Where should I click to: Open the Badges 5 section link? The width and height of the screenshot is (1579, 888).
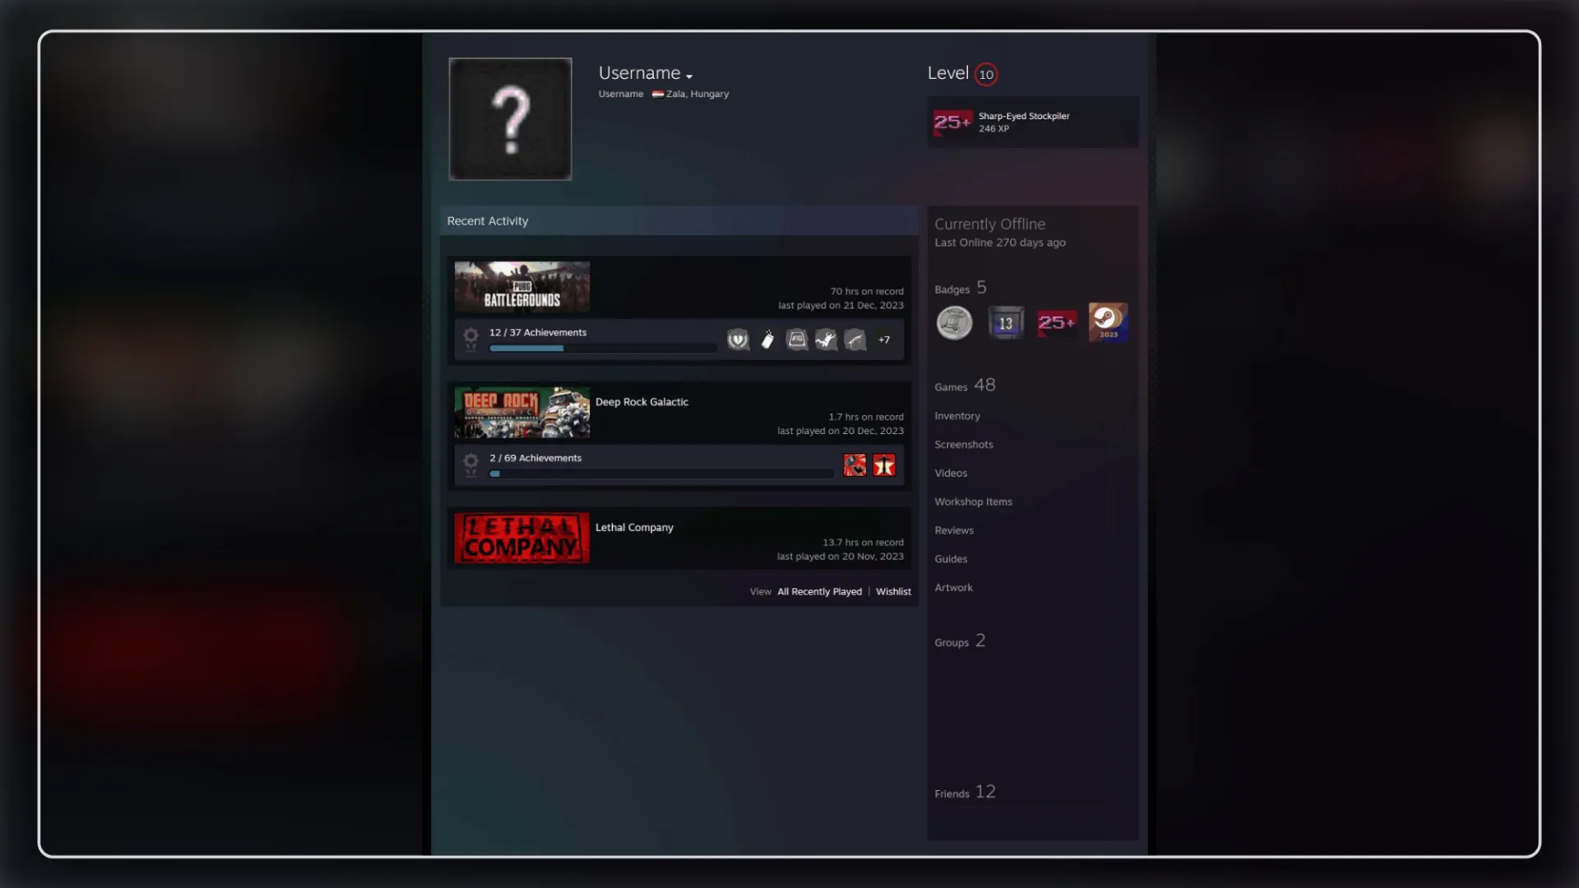[x=960, y=288]
